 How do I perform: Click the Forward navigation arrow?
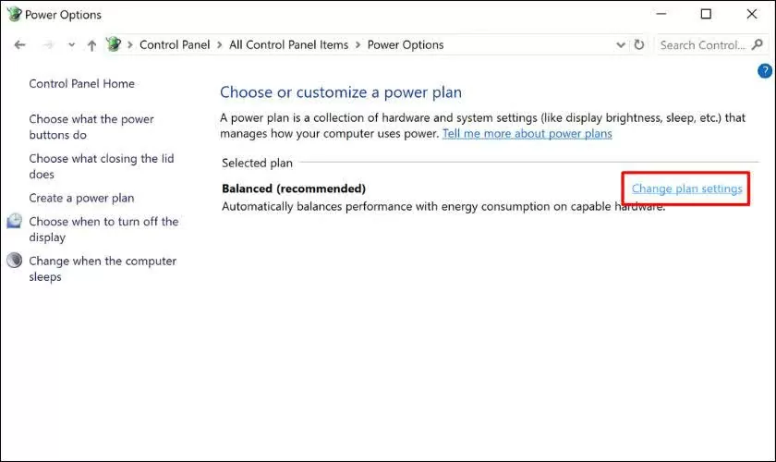click(49, 45)
